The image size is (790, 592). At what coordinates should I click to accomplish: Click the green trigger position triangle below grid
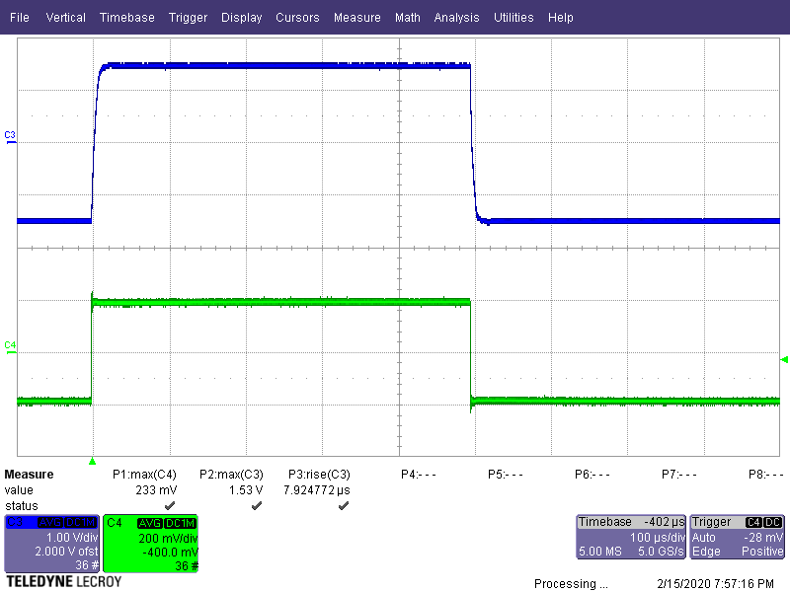pyautogui.click(x=92, y=461)
